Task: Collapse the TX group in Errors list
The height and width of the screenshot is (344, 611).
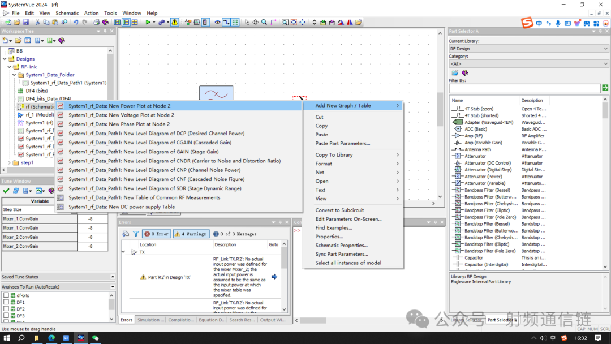Action: (x=123, y=252)
